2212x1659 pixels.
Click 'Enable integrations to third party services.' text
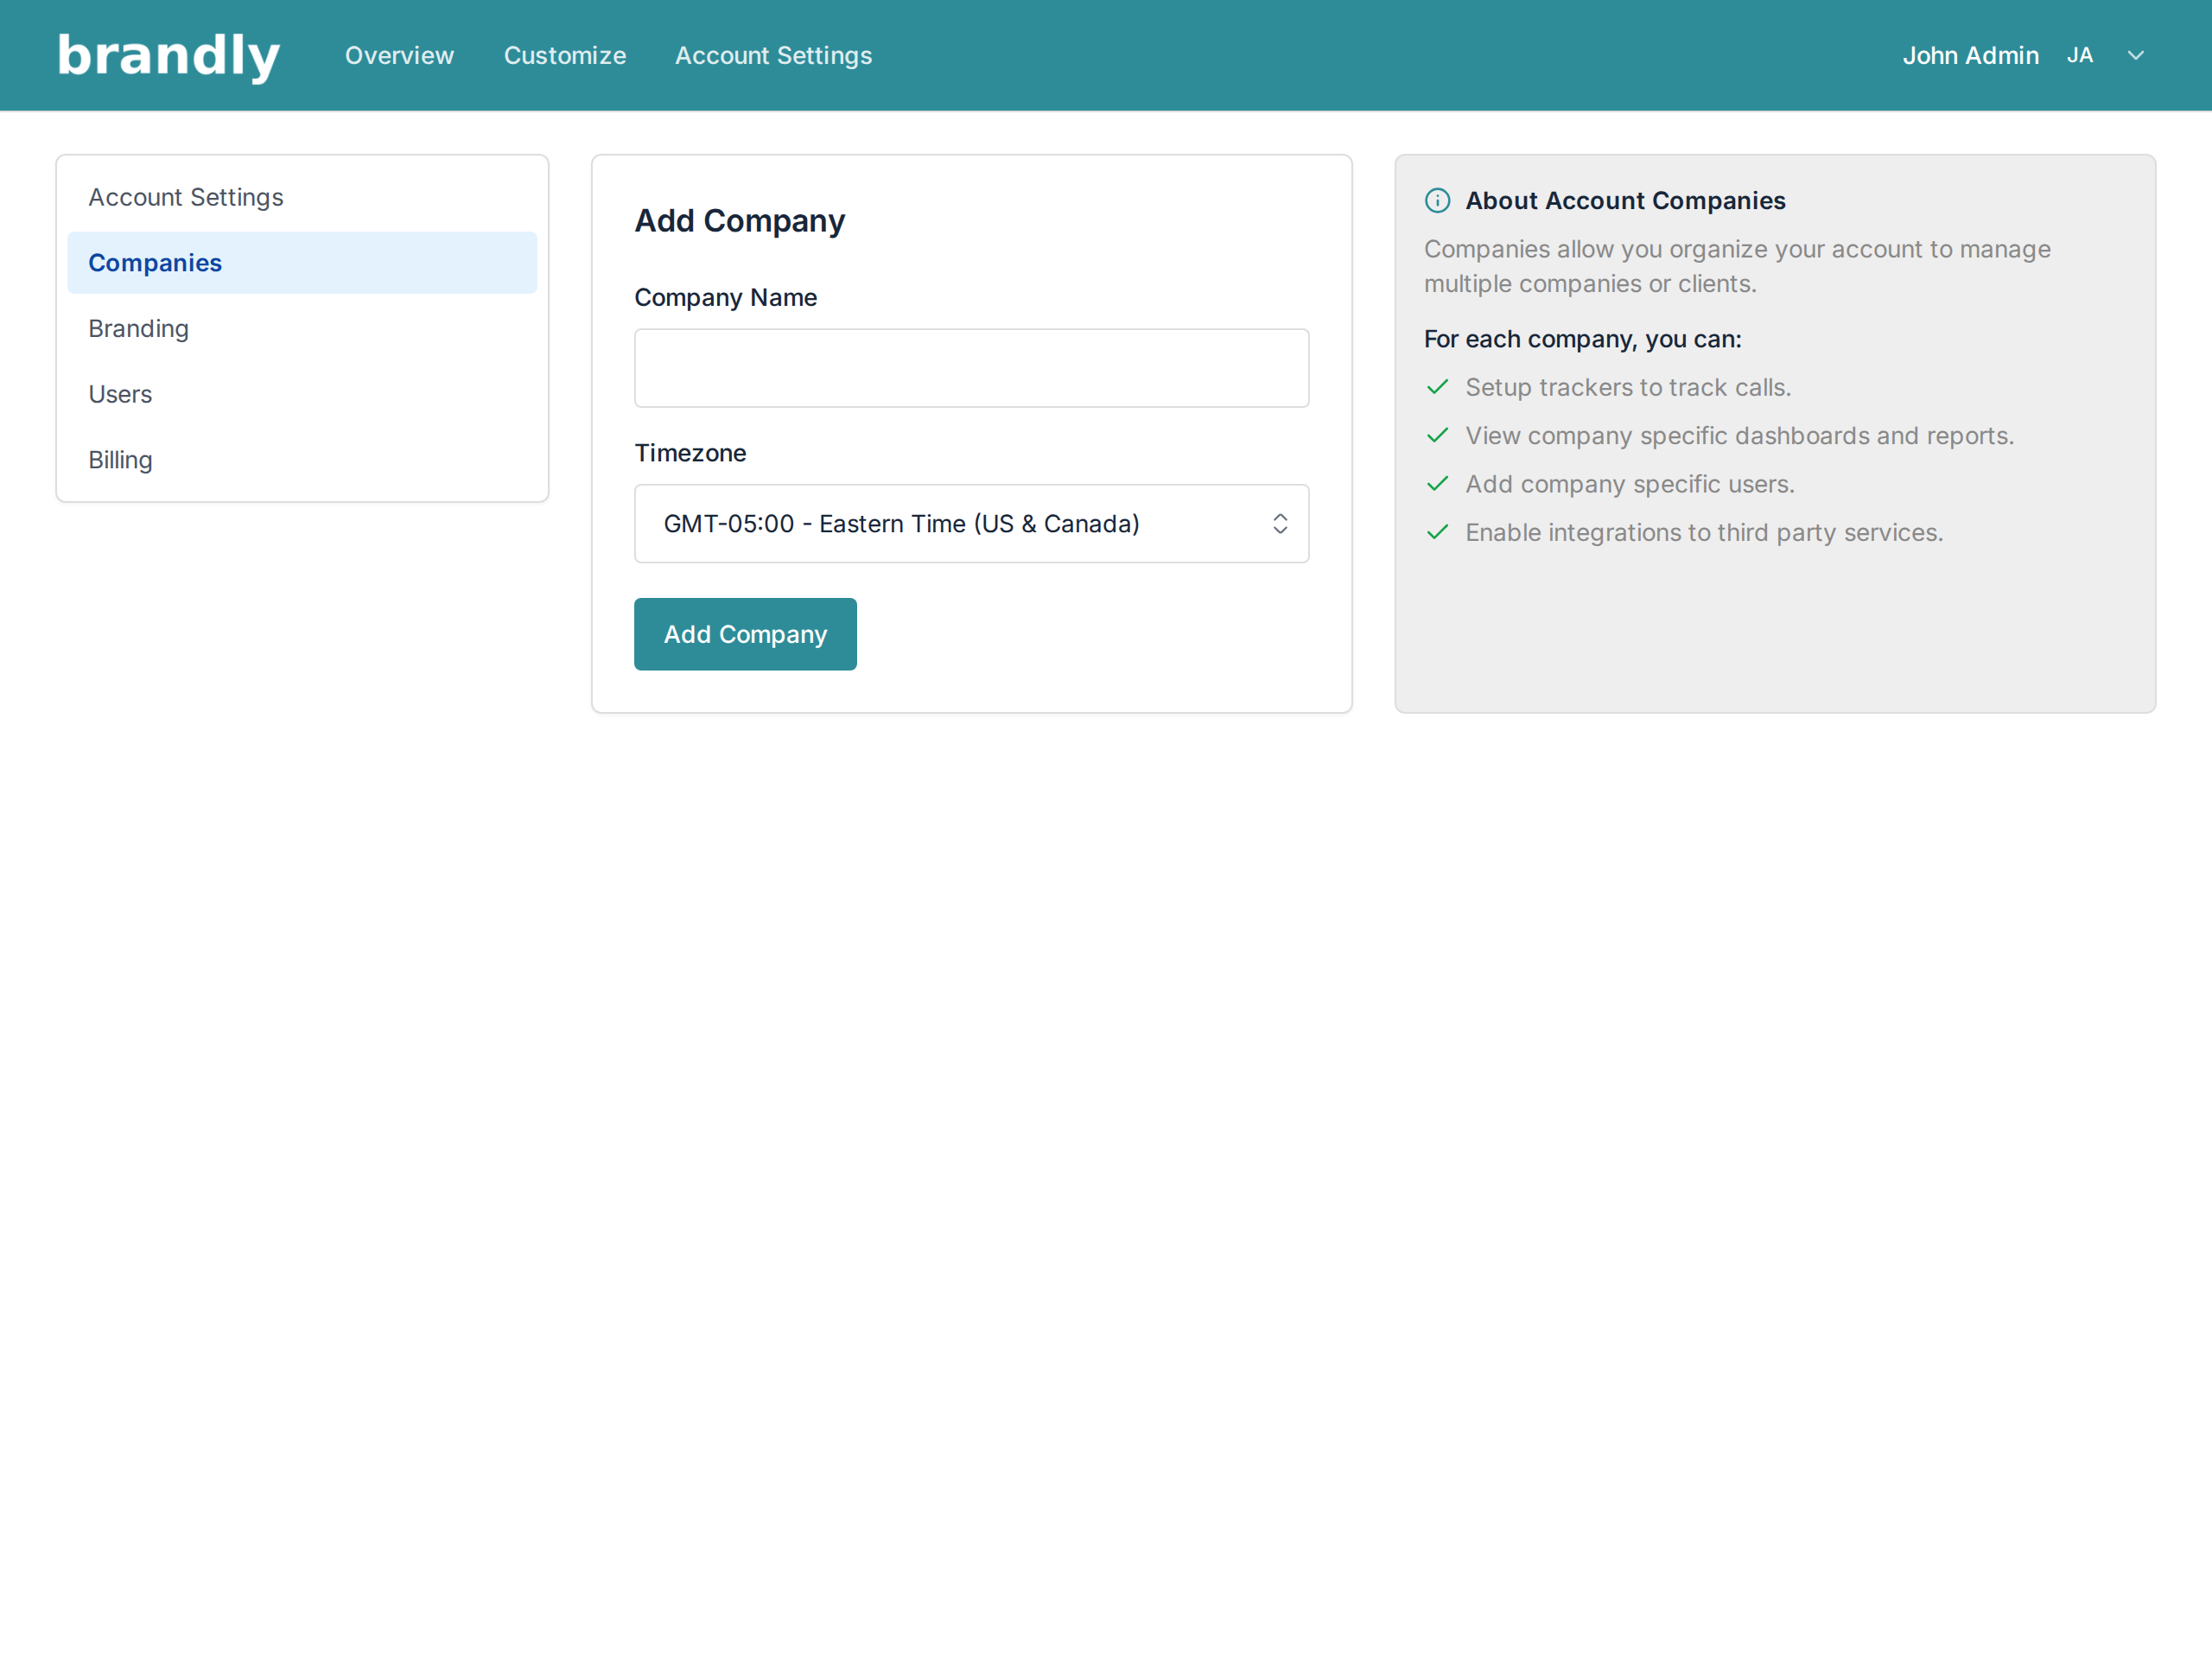click(x=1704, y=533)
